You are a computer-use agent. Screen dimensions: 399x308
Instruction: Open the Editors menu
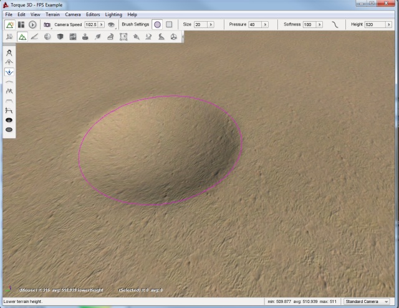pyautogui.click(x=93, y=14)
